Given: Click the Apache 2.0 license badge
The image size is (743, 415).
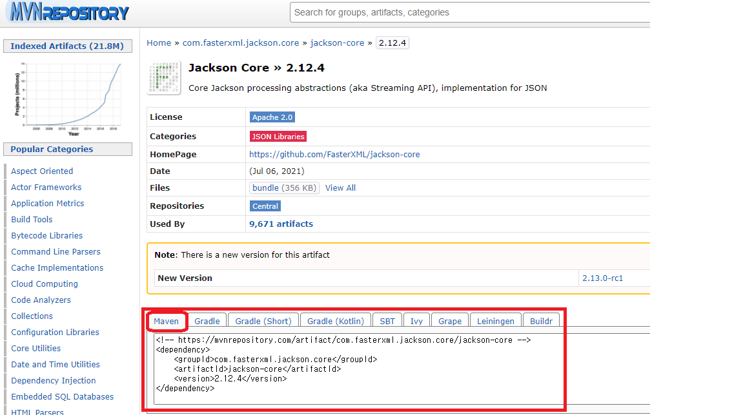Looking at the screenshot, I should click(272, 117).
